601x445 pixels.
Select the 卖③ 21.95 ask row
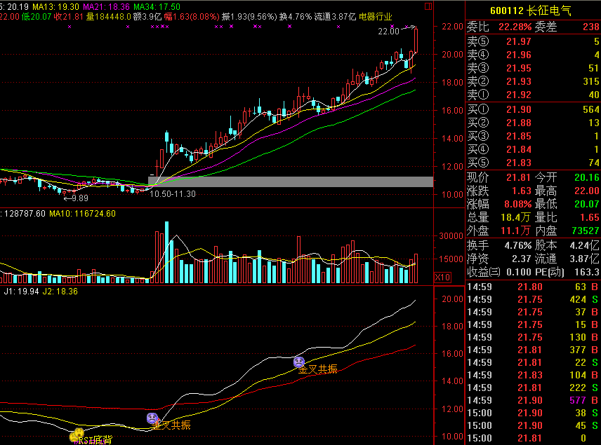pyautogui.click(x=533, y=68)
